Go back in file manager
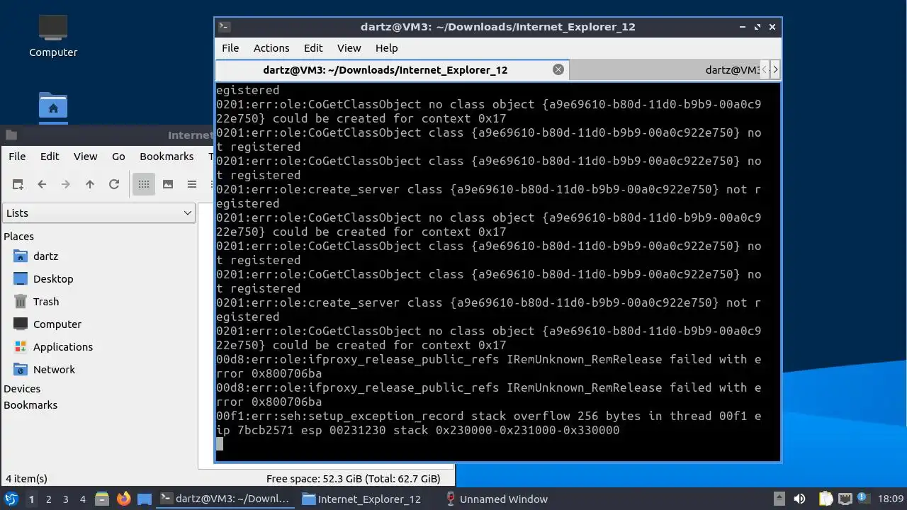 coord(42,184)
